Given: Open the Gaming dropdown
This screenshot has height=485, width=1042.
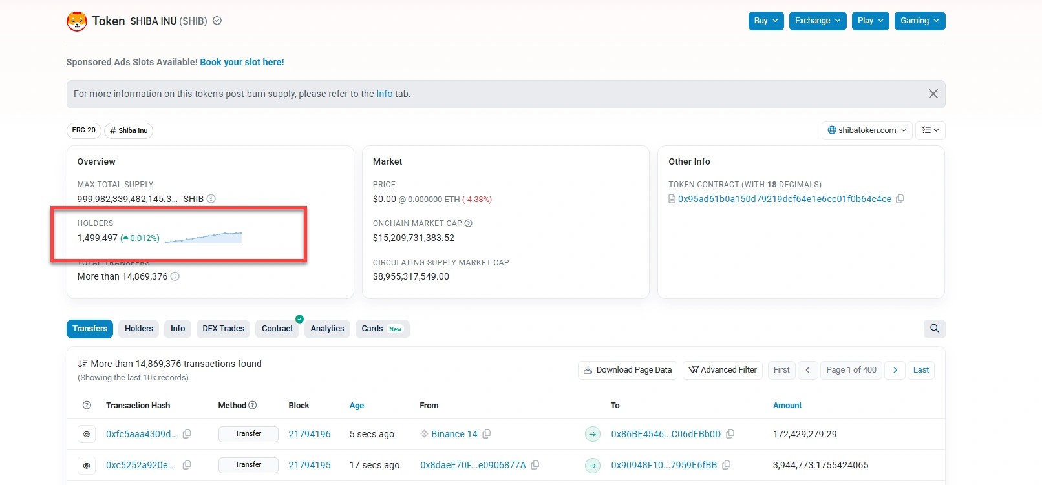Looking at the screenshot, I should (920, 21).
